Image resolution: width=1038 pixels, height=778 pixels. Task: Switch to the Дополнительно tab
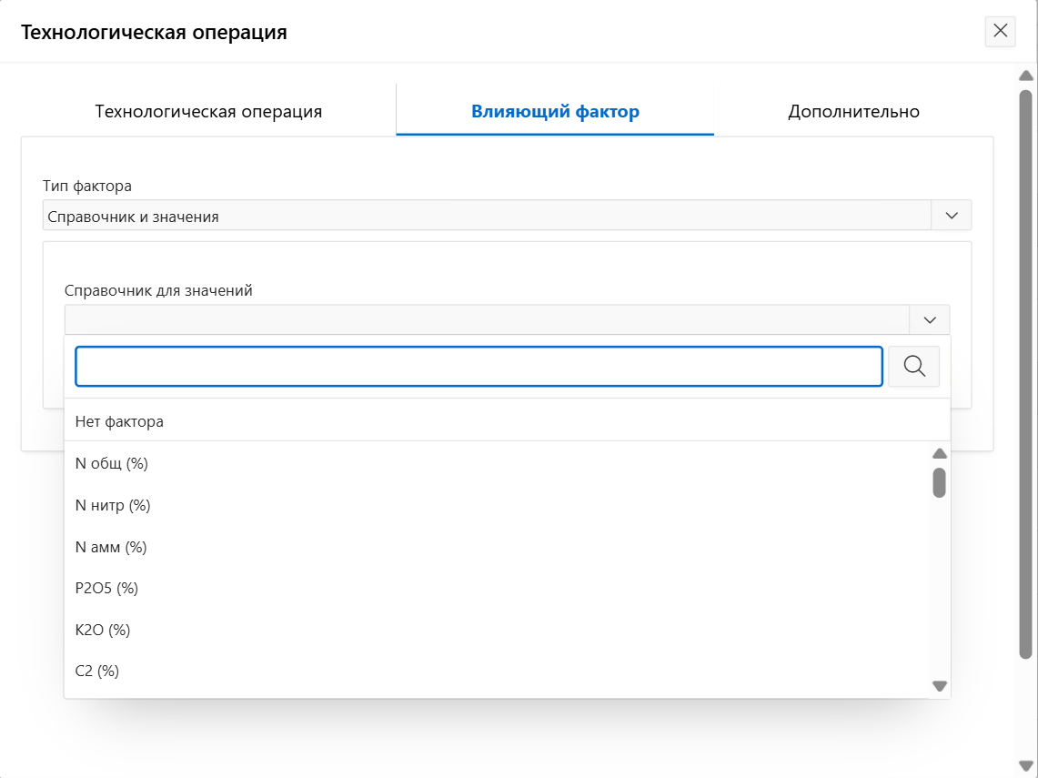(x=853, y=112)
